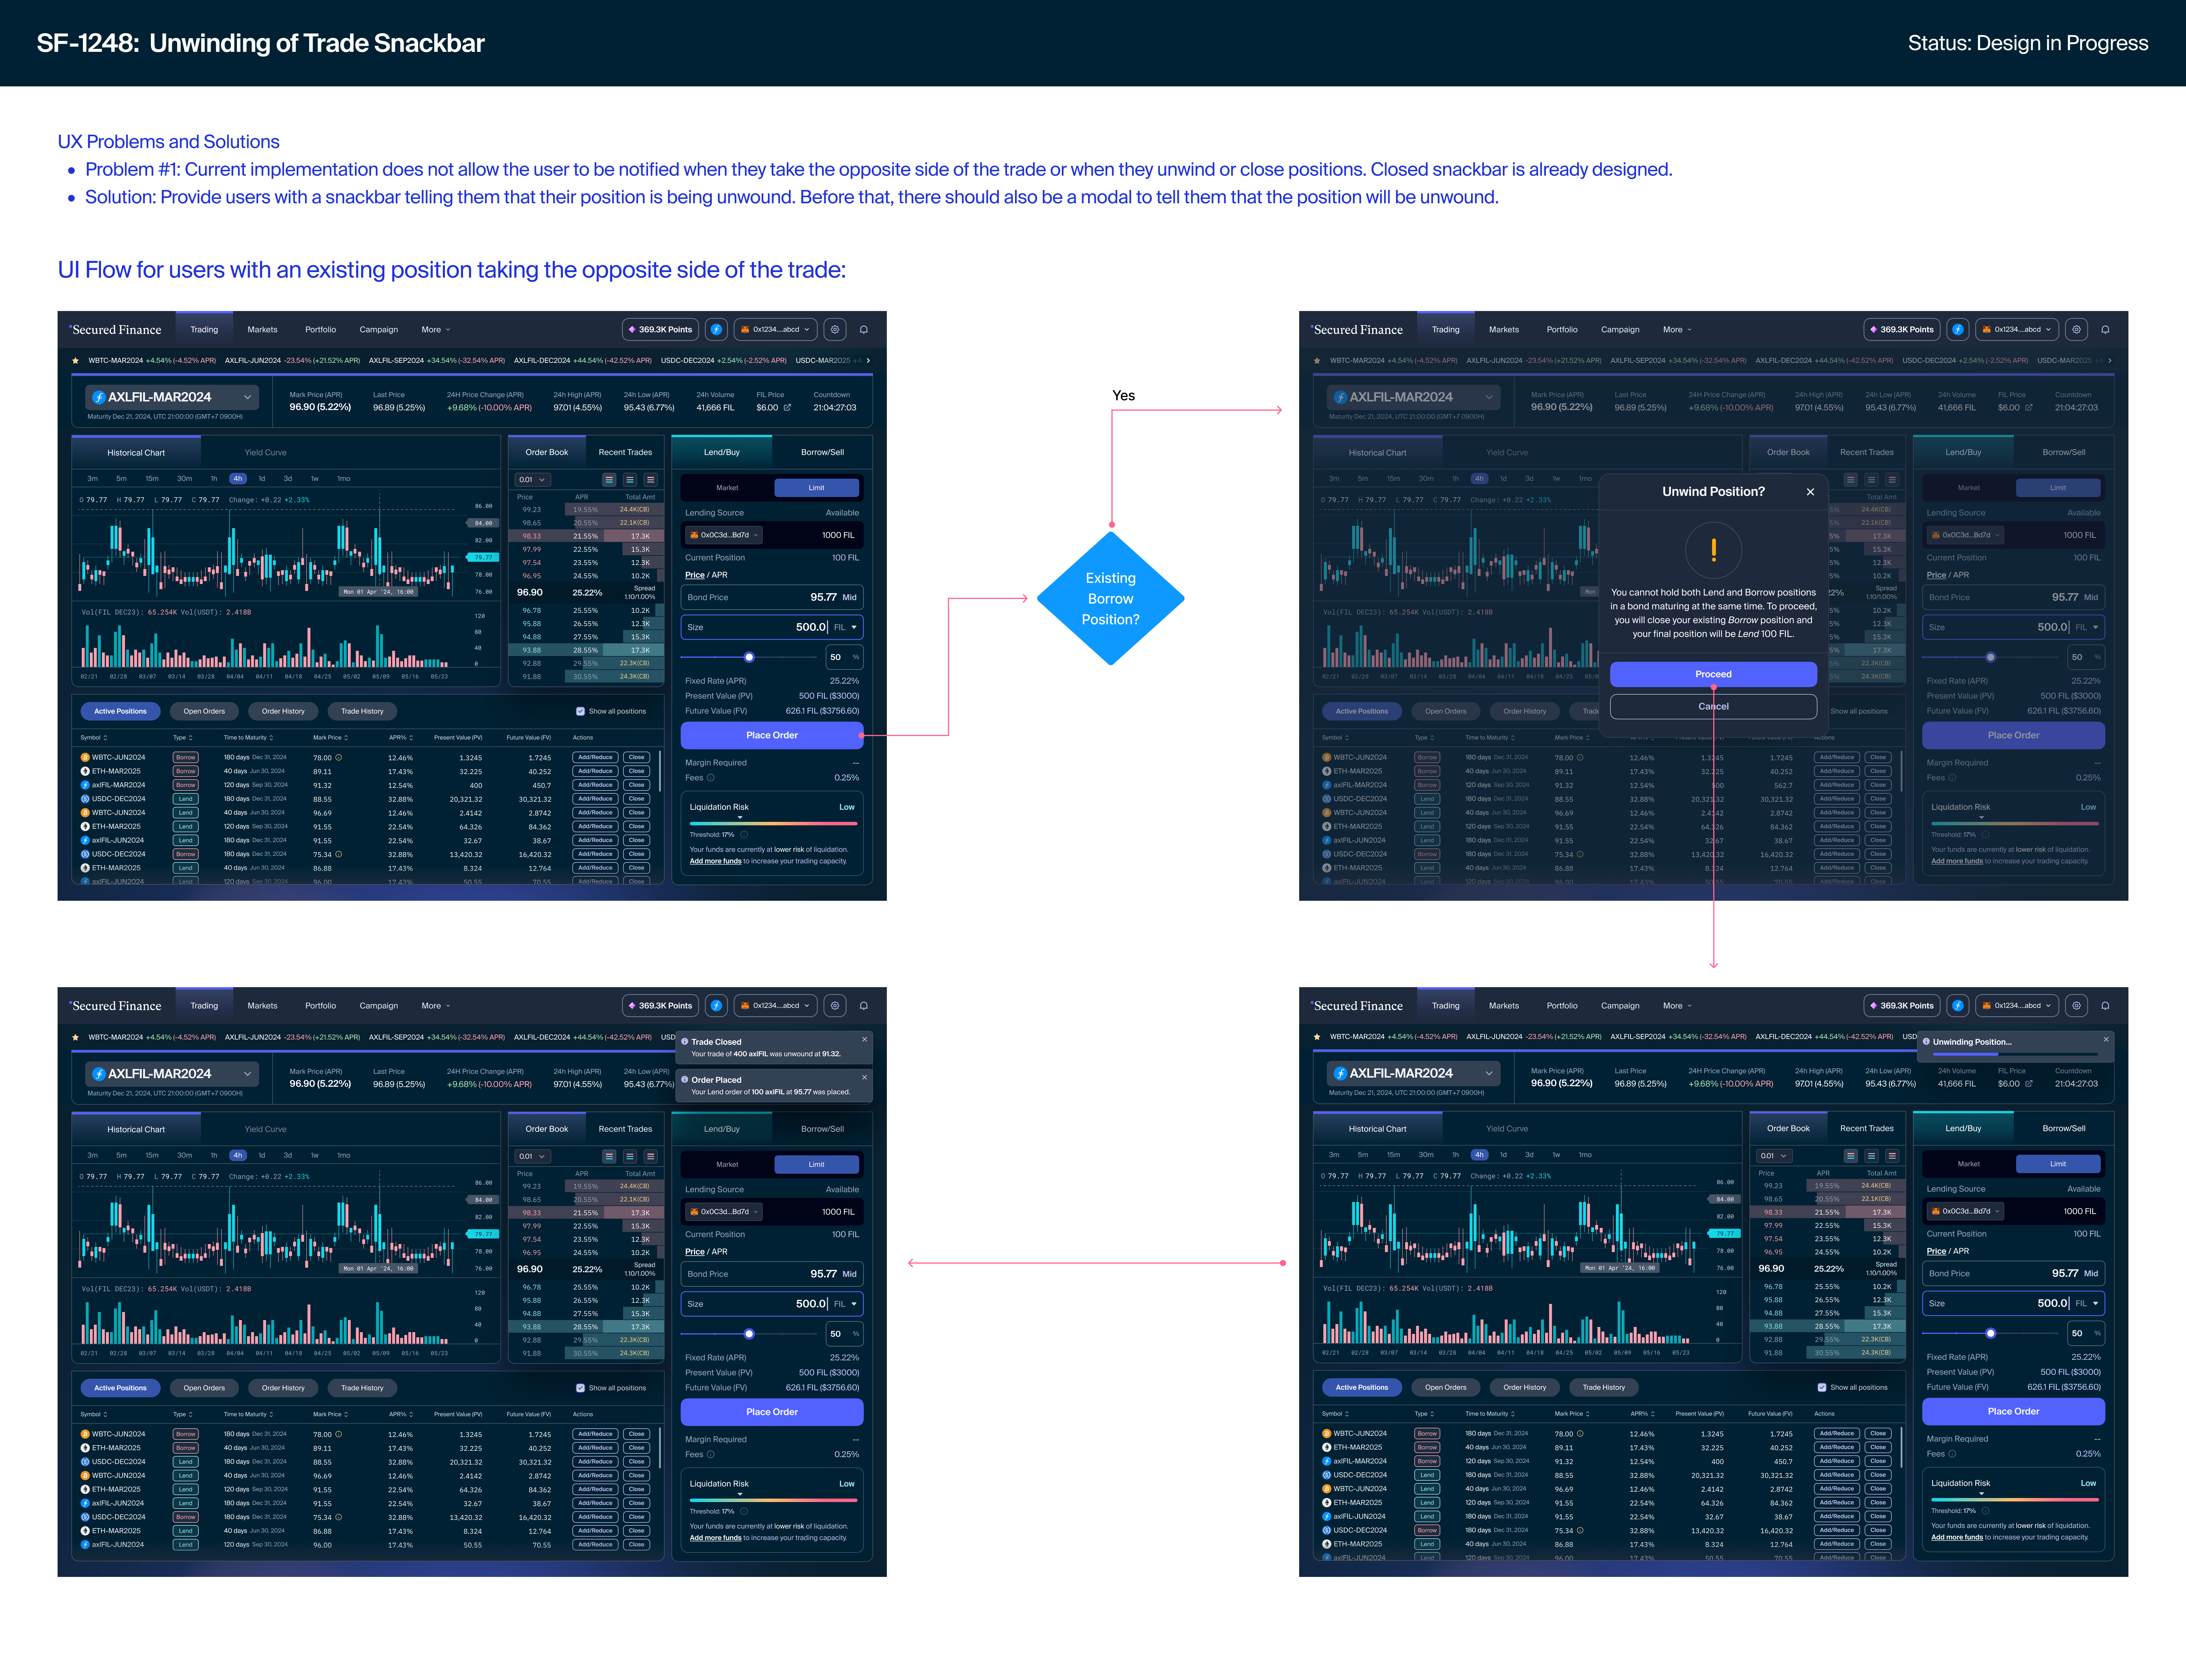2186x1680 pixels.
Task: Open FIL Price external link icon, first flow screen
Action: (x=787, y=407)
